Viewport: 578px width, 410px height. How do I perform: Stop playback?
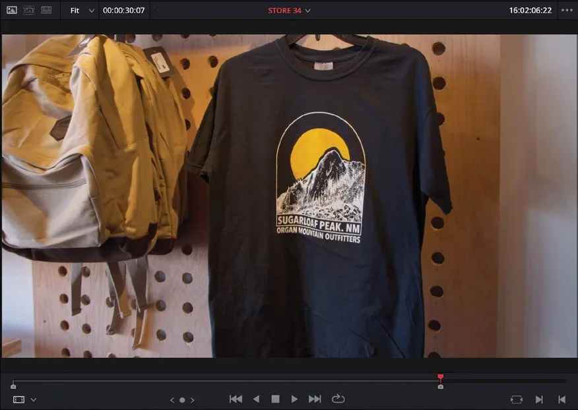click(x=275, y=399)
